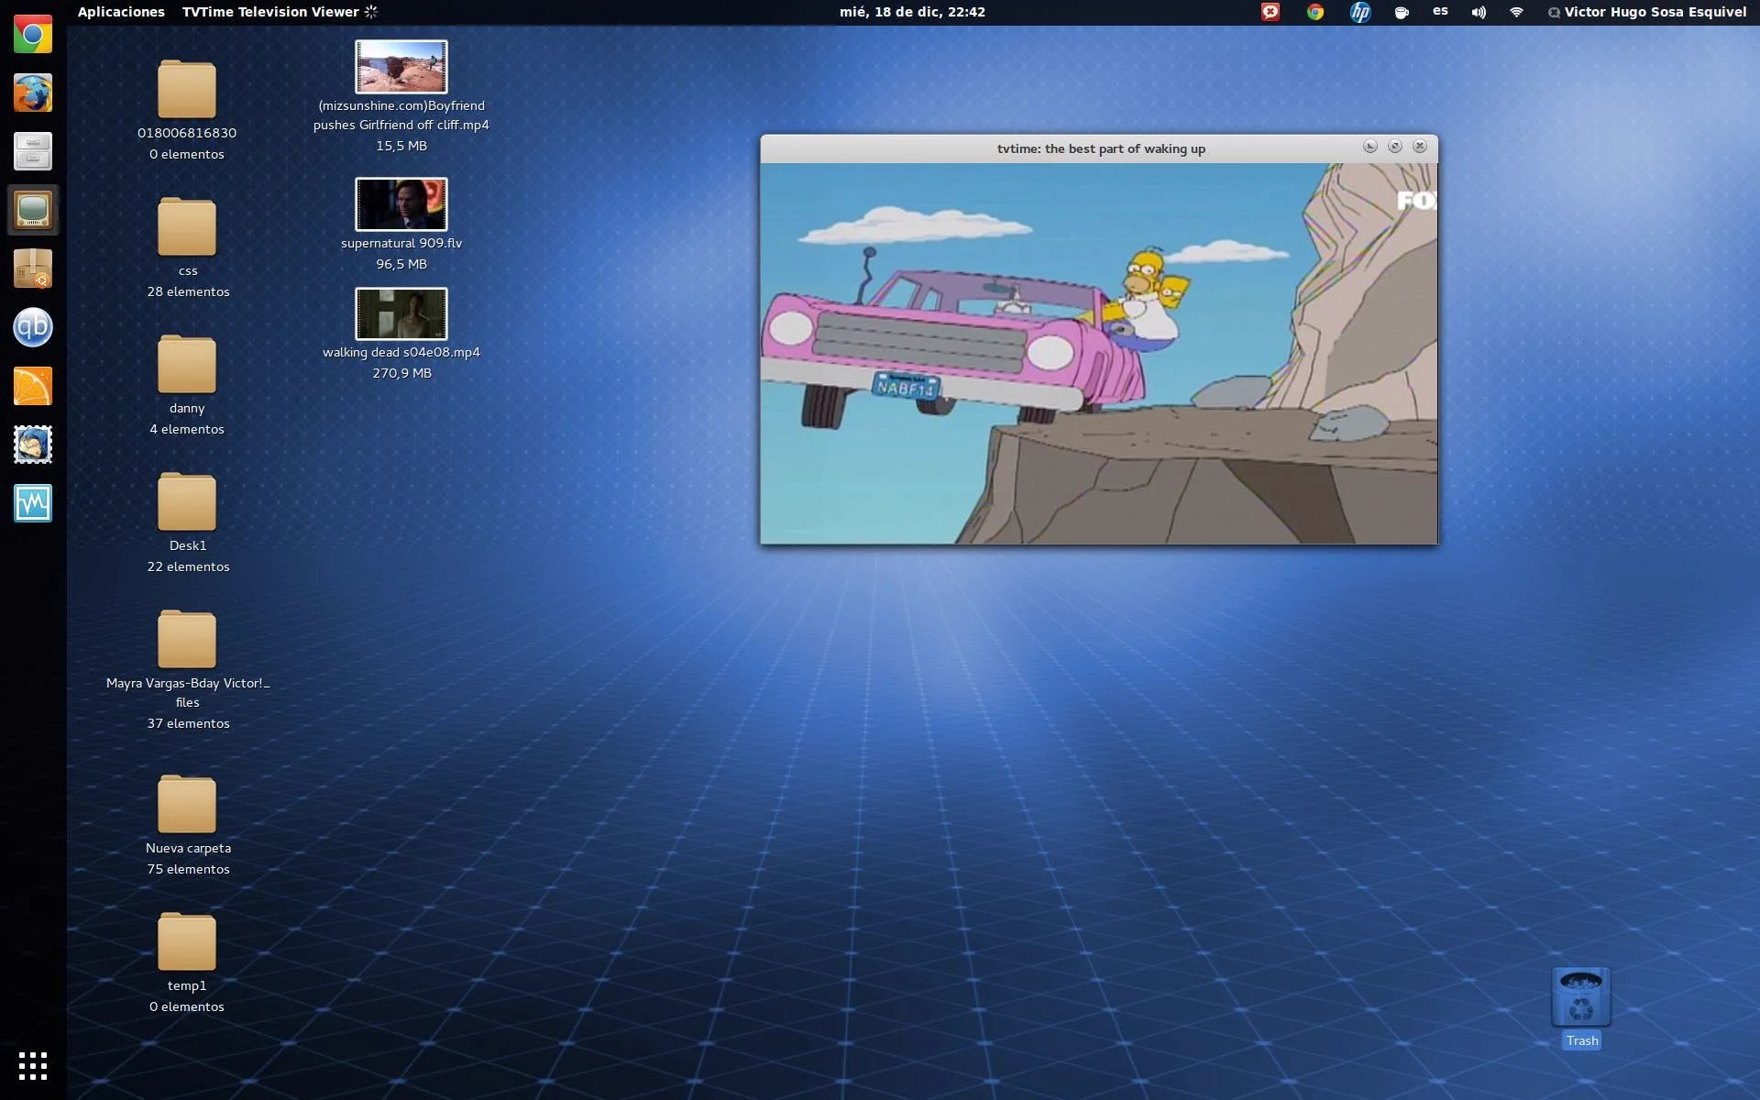
Task: Click the '15,5 MB' size label
Action: pyautogui.click(x=401, y=146)
